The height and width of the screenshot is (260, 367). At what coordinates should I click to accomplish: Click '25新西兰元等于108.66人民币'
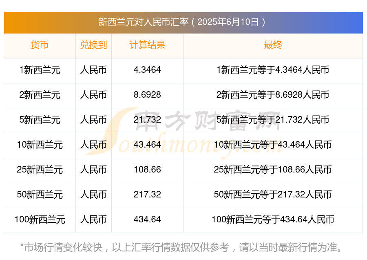(x=273, y=170)
